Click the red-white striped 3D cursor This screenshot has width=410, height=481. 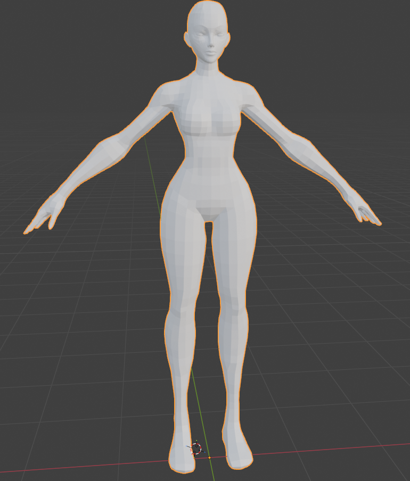pos(196,449)
